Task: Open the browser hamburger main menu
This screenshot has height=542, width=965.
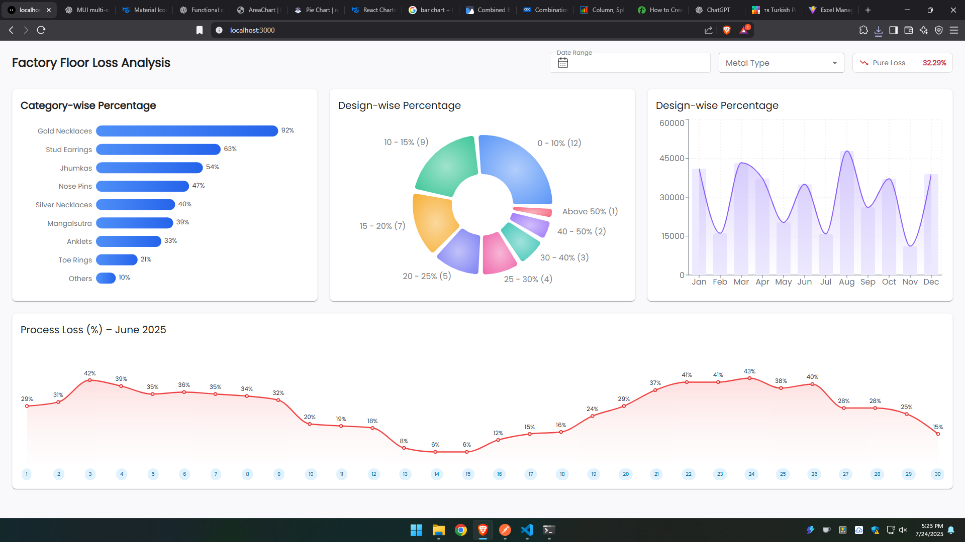Action: pyautogui.click(x=954, y=30)
